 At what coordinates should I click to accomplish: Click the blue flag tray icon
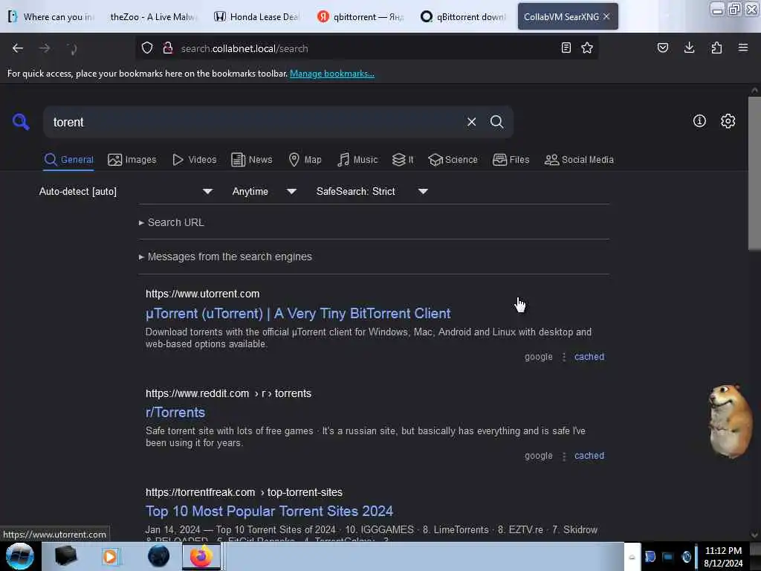click(650, 557)
